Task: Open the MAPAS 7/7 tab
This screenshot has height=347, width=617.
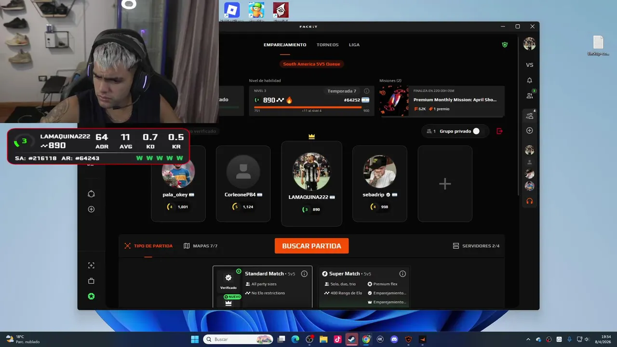Action: pyautogui.click(x=201, y=246)
